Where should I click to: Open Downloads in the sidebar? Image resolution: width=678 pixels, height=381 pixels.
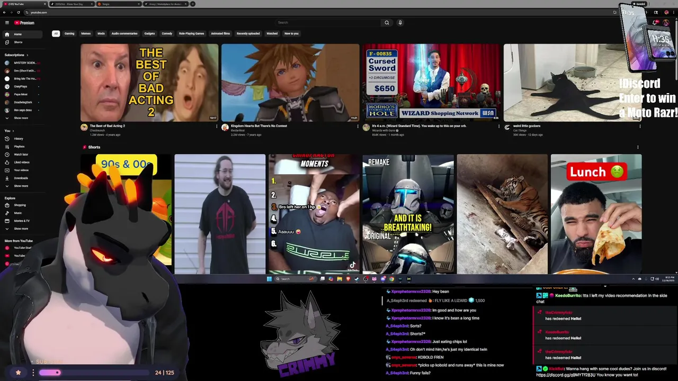pos(21,178)
